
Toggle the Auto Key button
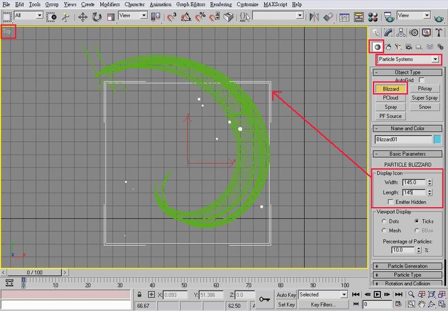[x=287, y=295]
